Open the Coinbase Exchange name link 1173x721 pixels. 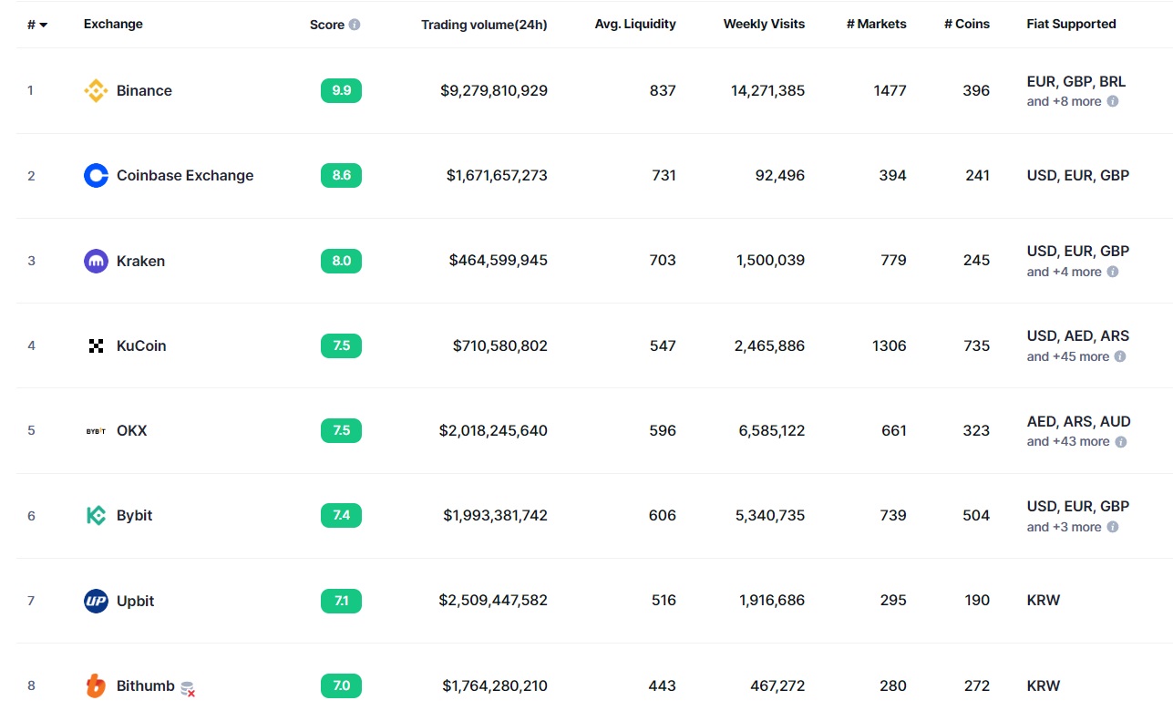(x=185, y=176)
